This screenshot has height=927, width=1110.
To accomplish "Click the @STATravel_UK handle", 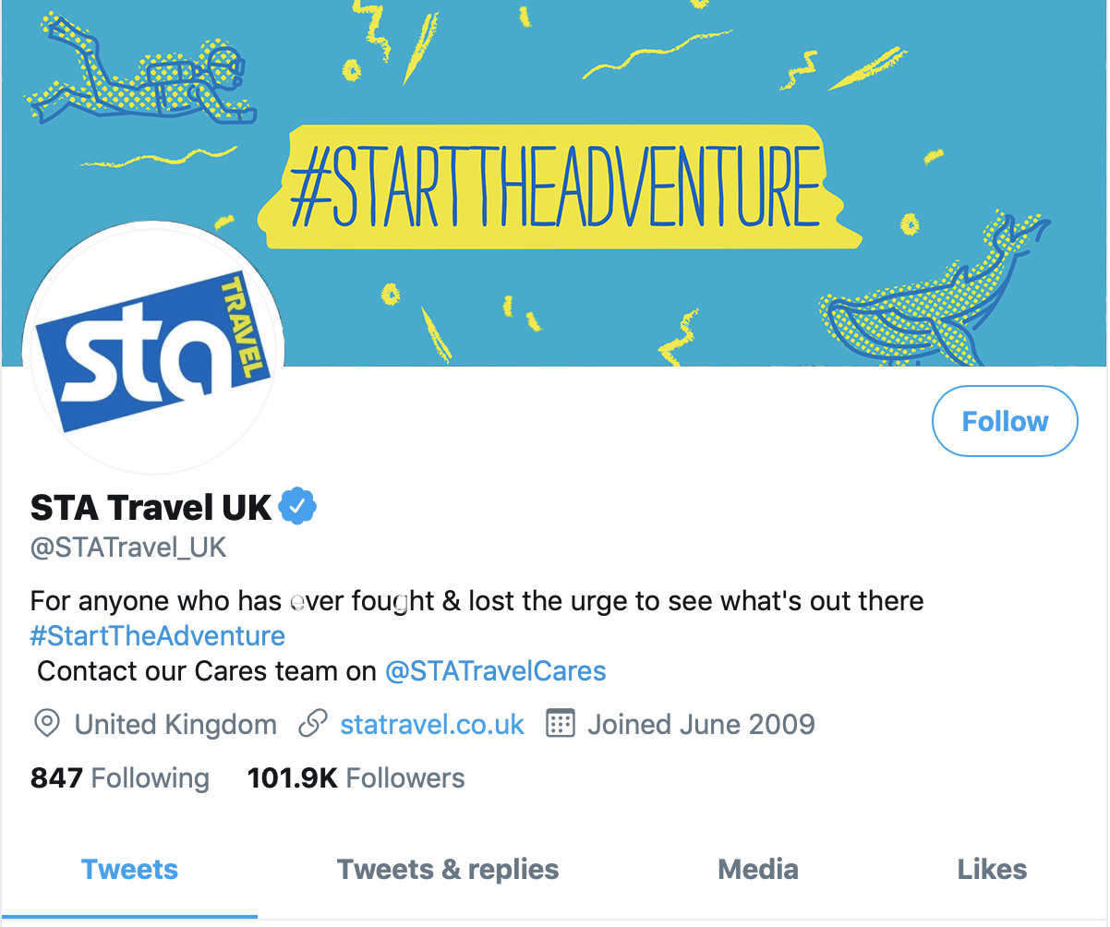I will point(128,548).
